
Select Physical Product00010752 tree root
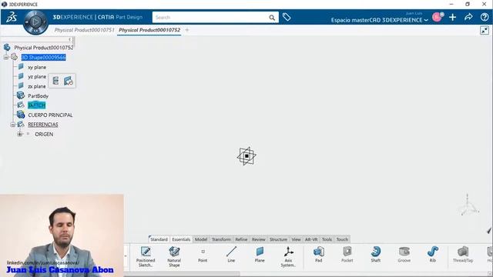click(x=44, y=48)
